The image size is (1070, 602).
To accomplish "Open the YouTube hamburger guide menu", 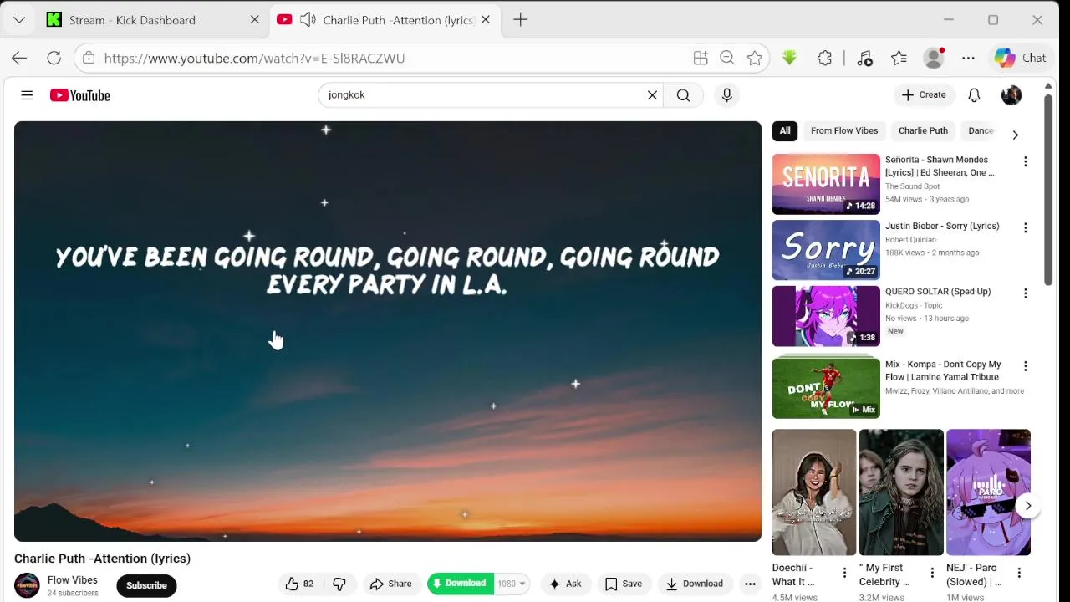I will [x=27, y=95].
